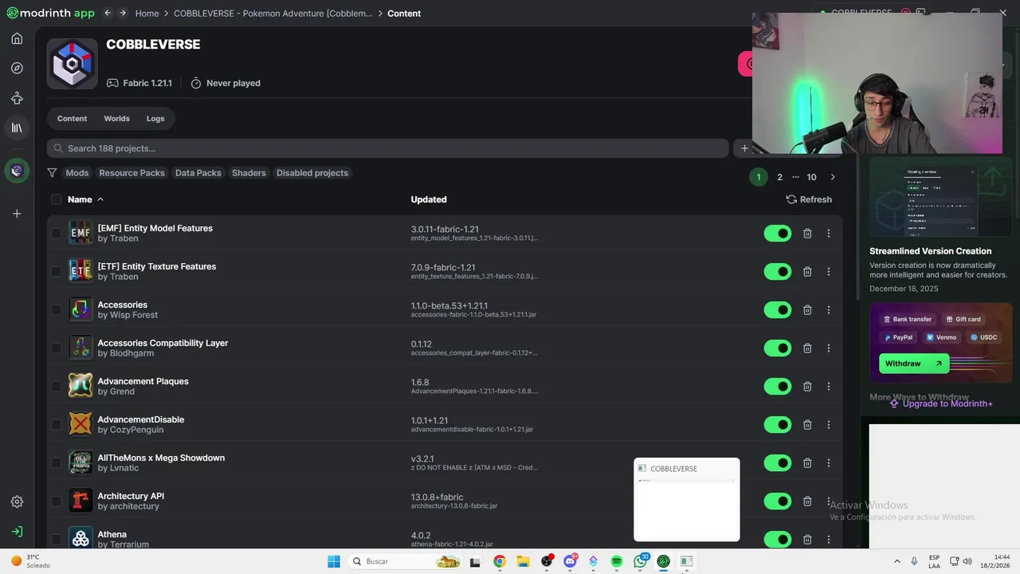Click the Architectury API mod icon
The image size is (1020, 574).
tap(80, 501)
